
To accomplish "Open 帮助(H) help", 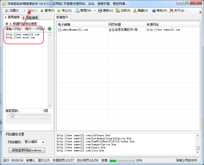I will 159,11.
